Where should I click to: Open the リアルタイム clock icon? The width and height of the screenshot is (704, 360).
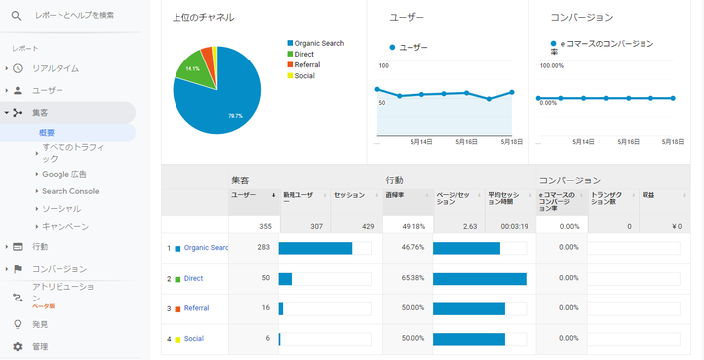[x=18, y=68]
